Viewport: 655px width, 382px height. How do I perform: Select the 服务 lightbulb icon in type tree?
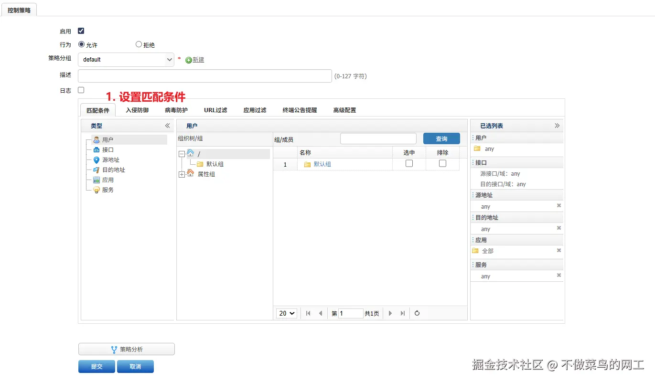[x=97, y=190]
